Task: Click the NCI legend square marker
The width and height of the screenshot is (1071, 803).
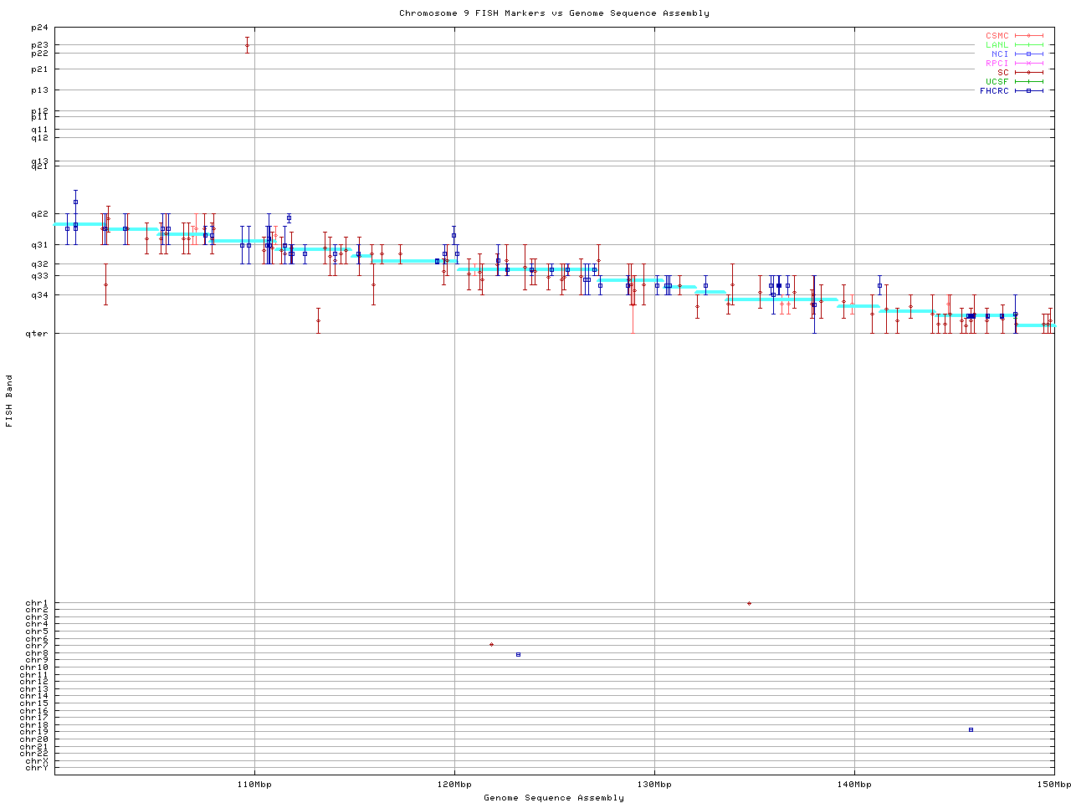Action: click(1028, 54)
